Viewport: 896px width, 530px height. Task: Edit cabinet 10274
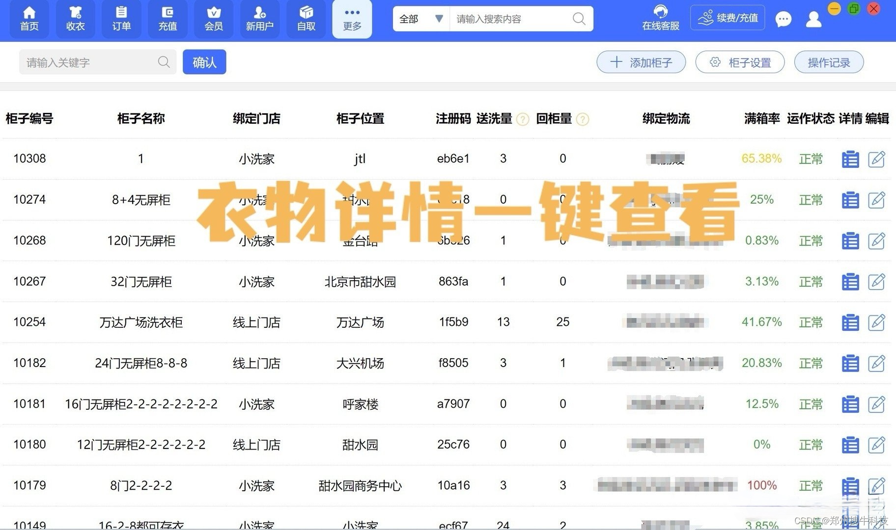click(x=877, y=200)
